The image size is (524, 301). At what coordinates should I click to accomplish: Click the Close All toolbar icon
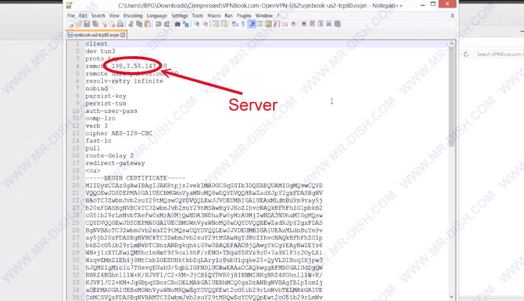(x=113, y=24)
